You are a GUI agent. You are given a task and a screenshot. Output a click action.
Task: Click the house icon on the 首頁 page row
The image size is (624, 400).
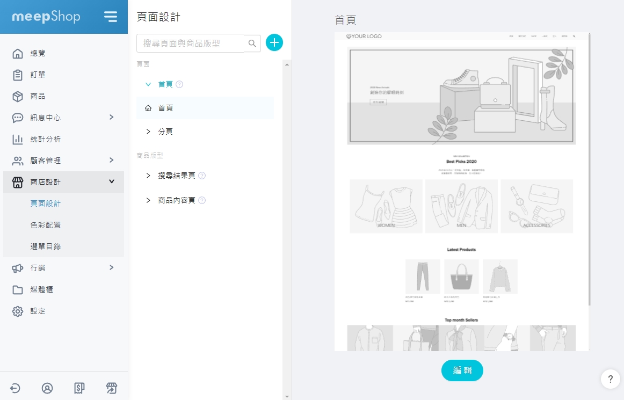click(x=148, y=108)
